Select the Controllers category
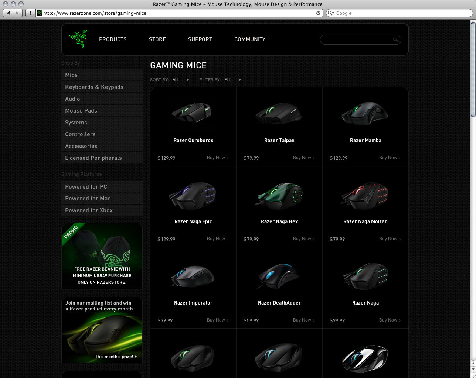 [x=102, y=134]
